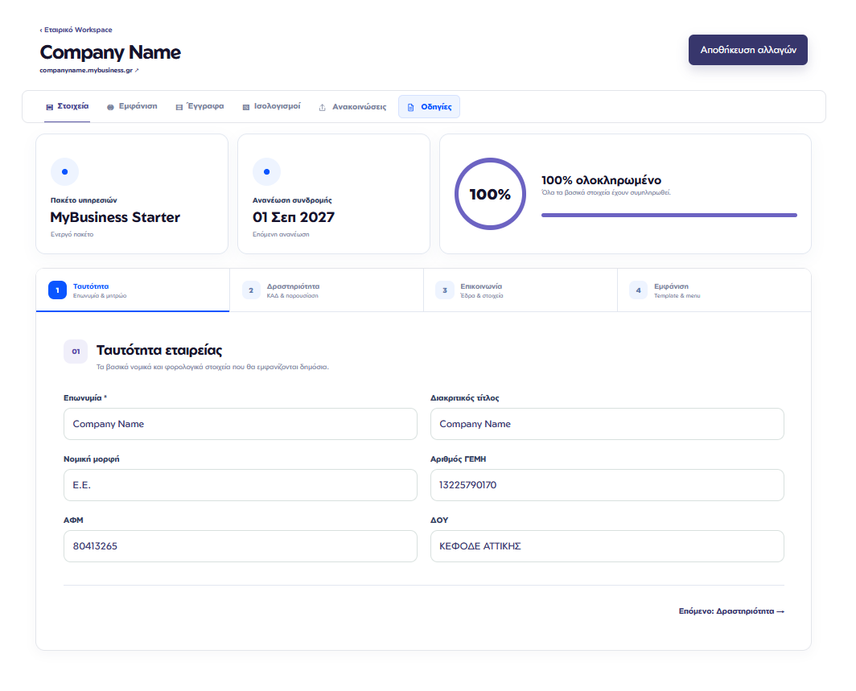856x691 pixels.
Task: Click the Έγγραφα tab icon
Action: (179, 107)
